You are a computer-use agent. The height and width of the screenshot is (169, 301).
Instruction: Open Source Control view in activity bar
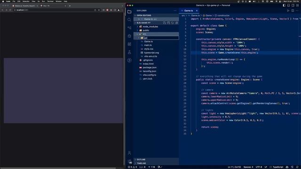129,28
